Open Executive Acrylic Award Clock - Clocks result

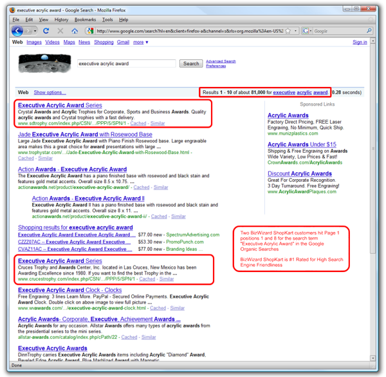(70, 290)
